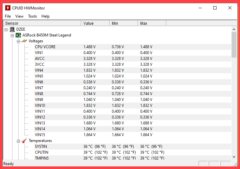Select the SYSTIN temperature row
Image resolution: width=240 pixels, height=169 pixels.
[132, 147]
